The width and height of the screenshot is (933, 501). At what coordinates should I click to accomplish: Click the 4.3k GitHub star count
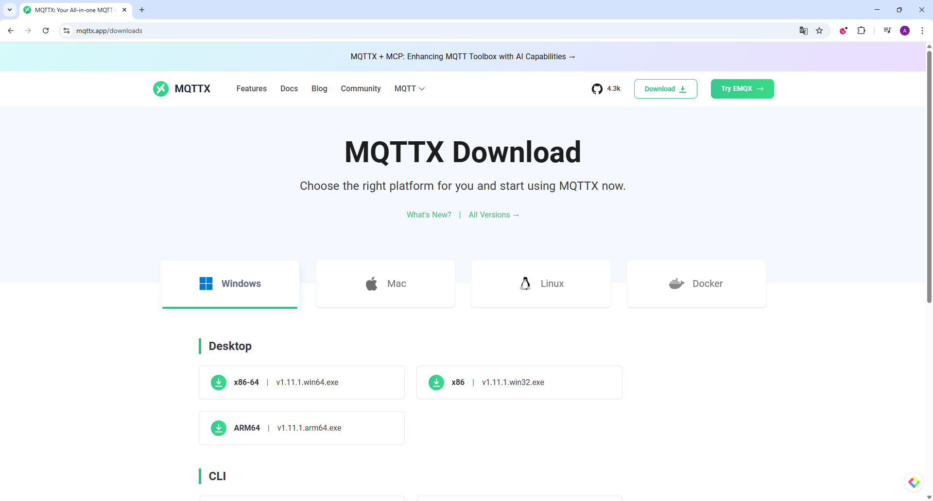614,89
